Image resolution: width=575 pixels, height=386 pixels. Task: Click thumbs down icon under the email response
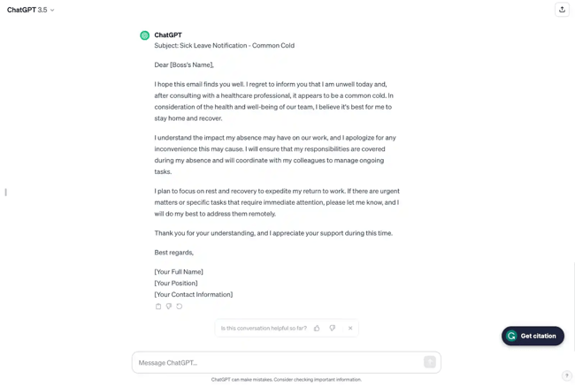(169, 307)
